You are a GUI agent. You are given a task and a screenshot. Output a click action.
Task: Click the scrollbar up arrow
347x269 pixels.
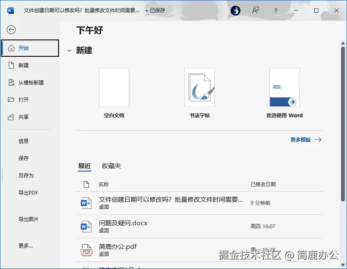(x=343, y=43)
